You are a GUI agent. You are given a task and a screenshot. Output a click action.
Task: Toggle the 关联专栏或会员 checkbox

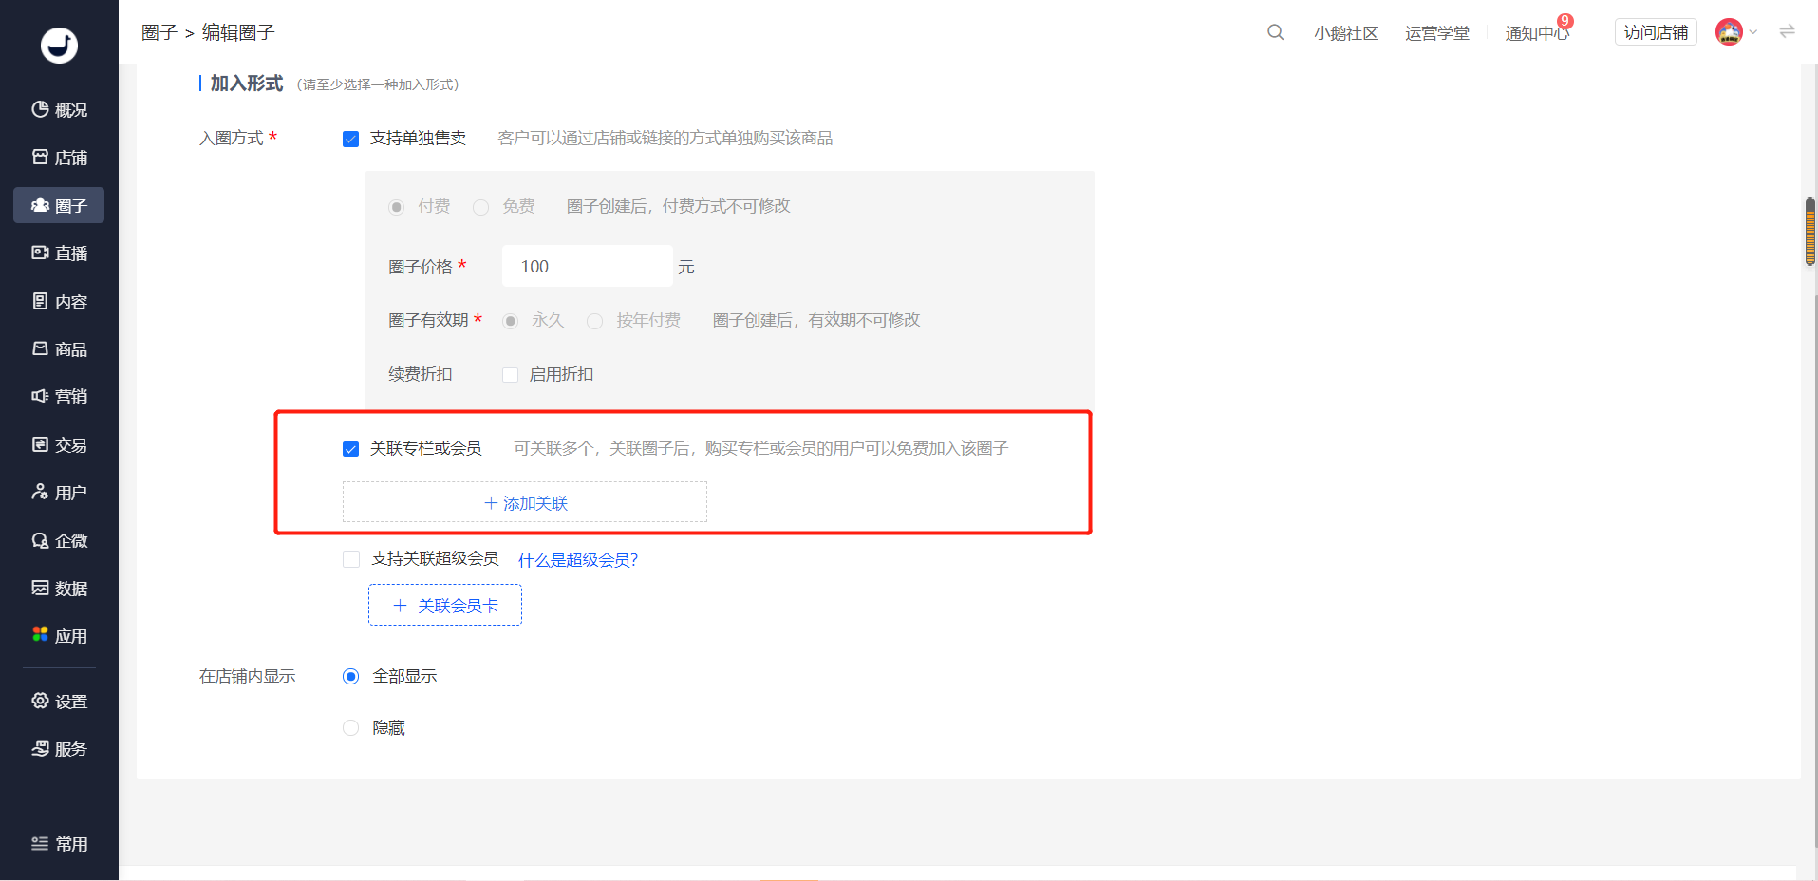point(350,449)
